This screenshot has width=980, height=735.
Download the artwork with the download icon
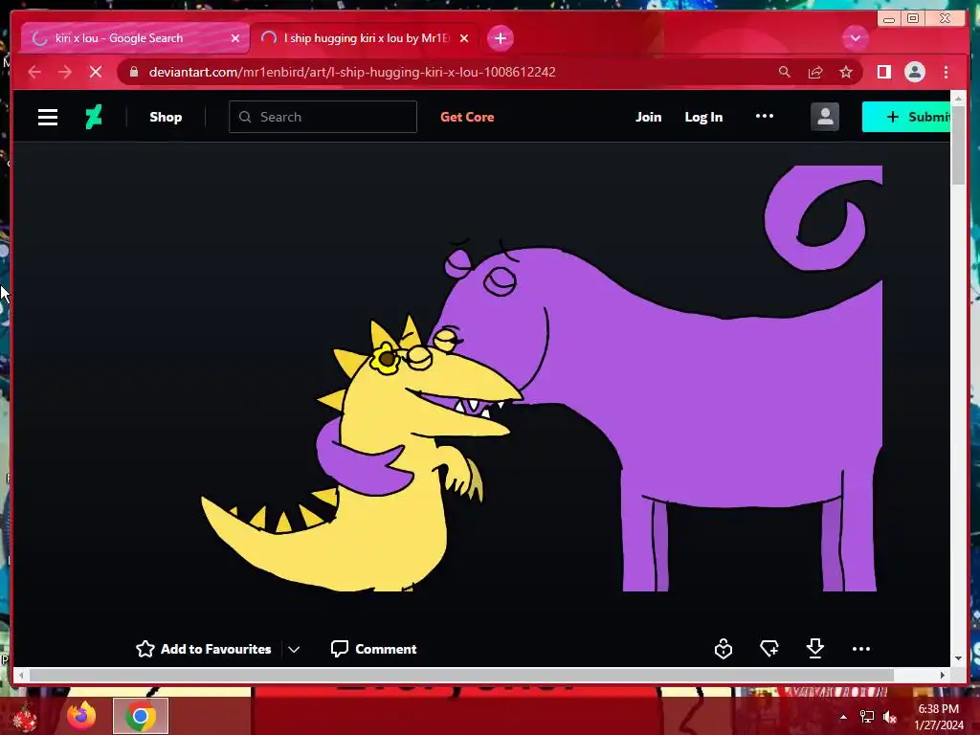pyautogui.click(x=815, y=648)
